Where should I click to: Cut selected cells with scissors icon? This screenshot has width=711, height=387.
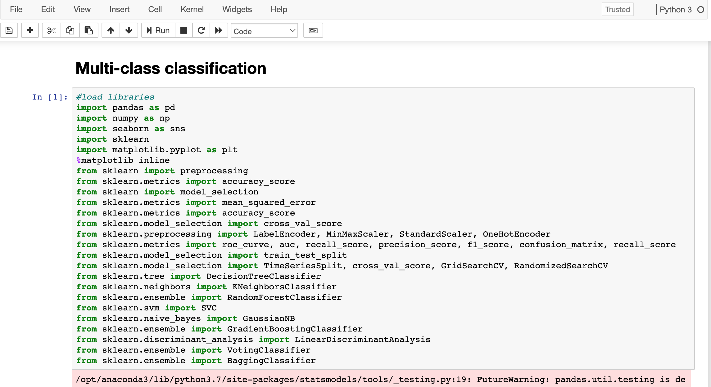(x=51, y=30)
